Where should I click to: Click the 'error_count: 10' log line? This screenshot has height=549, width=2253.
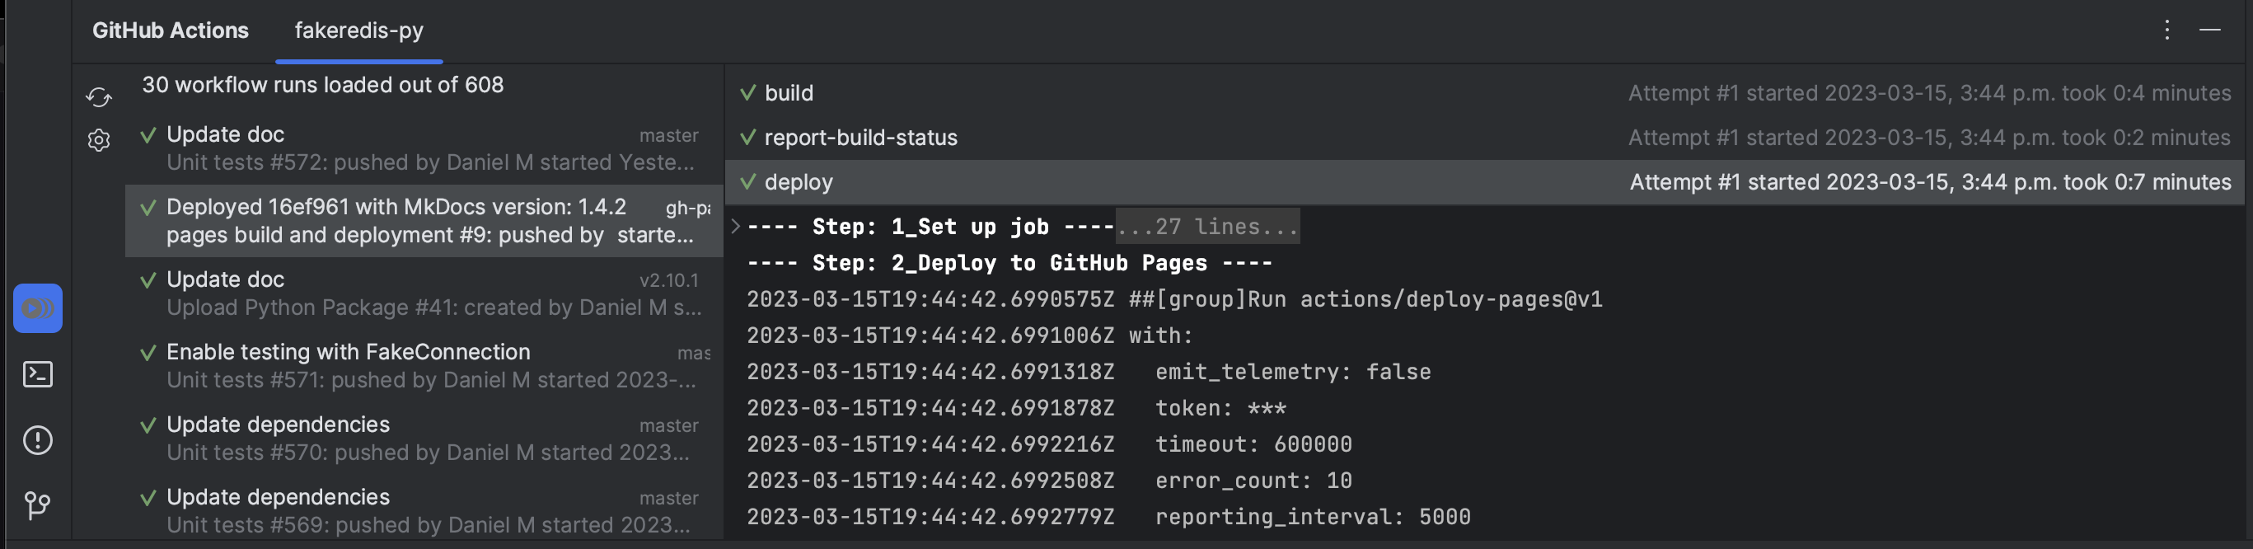(1050, 481)
